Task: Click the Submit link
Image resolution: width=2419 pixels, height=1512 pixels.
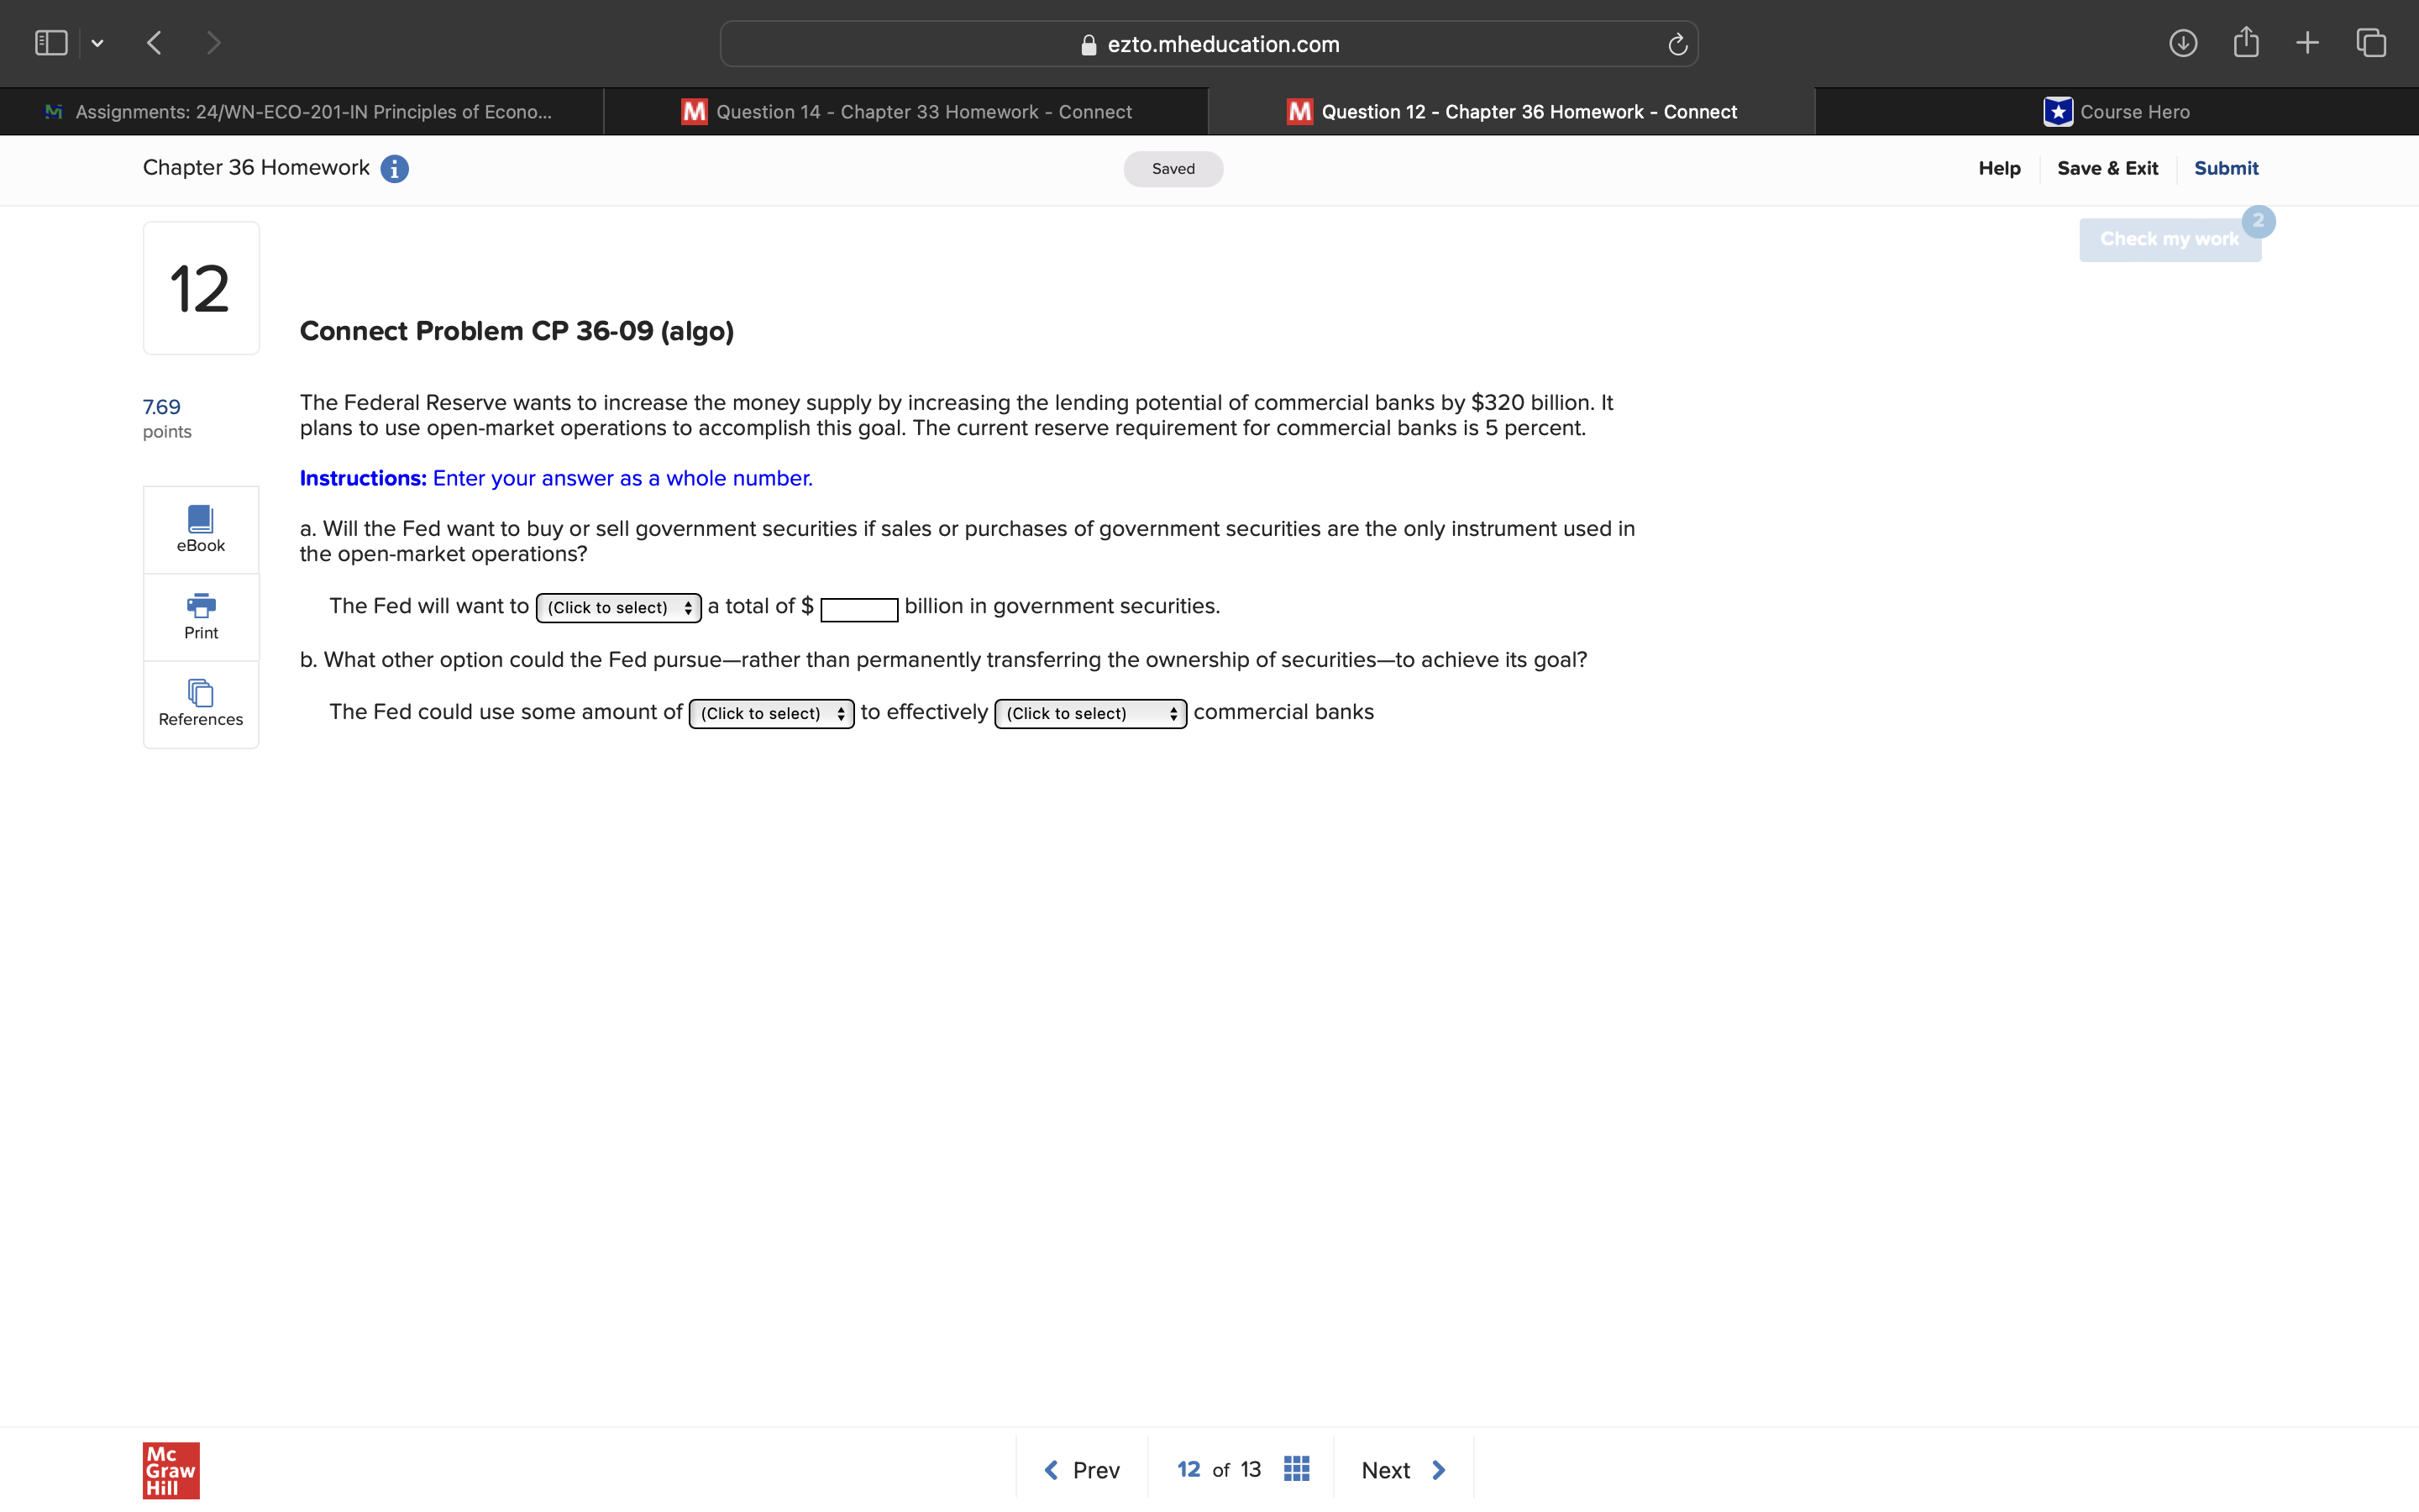Action: point(2226,168)
